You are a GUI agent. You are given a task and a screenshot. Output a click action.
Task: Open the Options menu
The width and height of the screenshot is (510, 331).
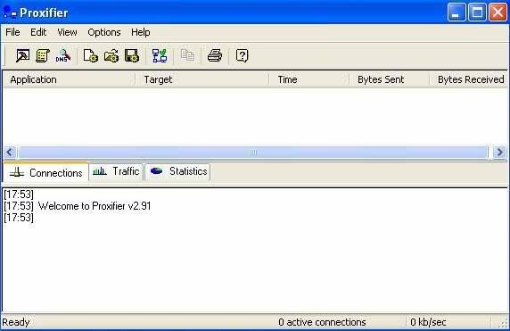coord(104,32)
